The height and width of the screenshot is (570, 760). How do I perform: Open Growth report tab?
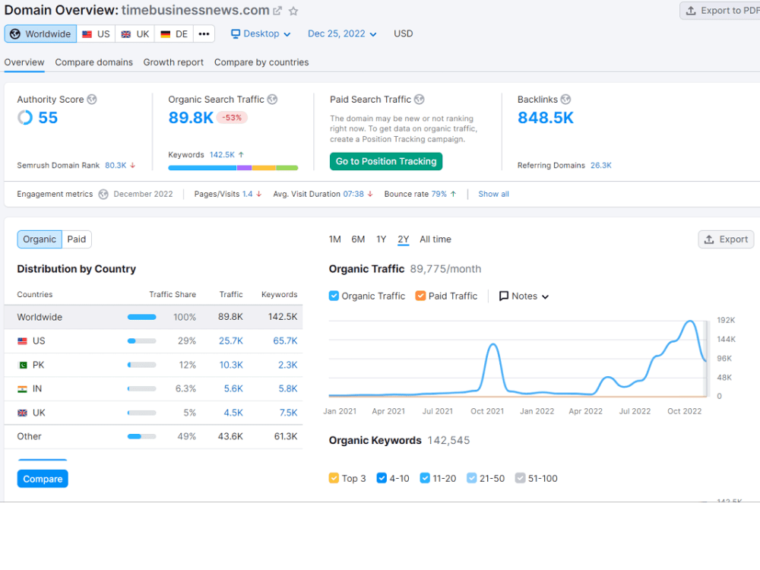(173, 62)
